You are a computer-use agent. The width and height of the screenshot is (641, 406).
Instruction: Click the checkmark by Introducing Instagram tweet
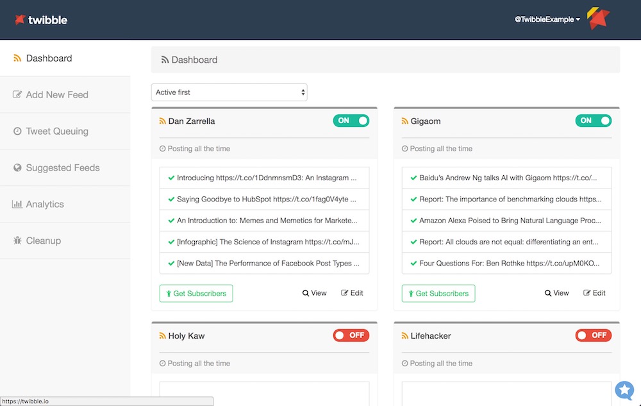coord(171,178)
